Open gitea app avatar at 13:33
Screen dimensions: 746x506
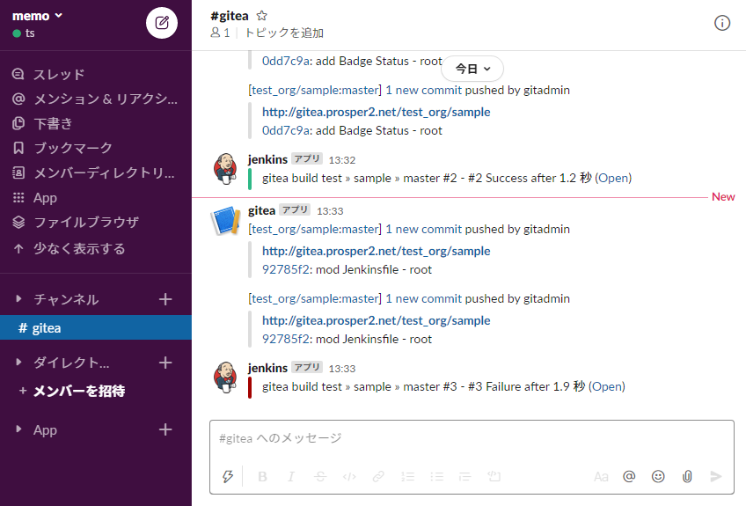click(x=225, y=220)
